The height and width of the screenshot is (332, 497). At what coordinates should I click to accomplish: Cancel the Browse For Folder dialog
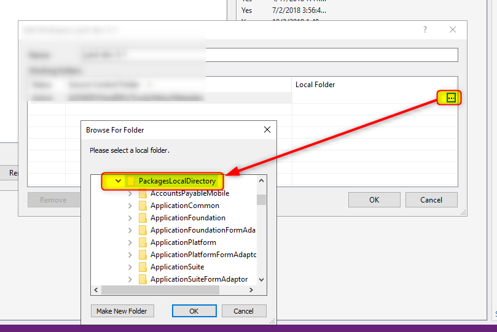pos(244,311)
